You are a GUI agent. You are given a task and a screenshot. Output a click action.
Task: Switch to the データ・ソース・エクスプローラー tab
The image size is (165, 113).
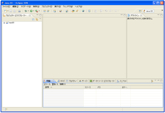103,81
